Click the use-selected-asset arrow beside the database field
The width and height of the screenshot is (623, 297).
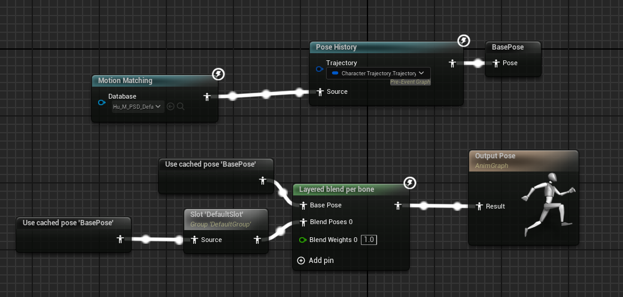171,106
